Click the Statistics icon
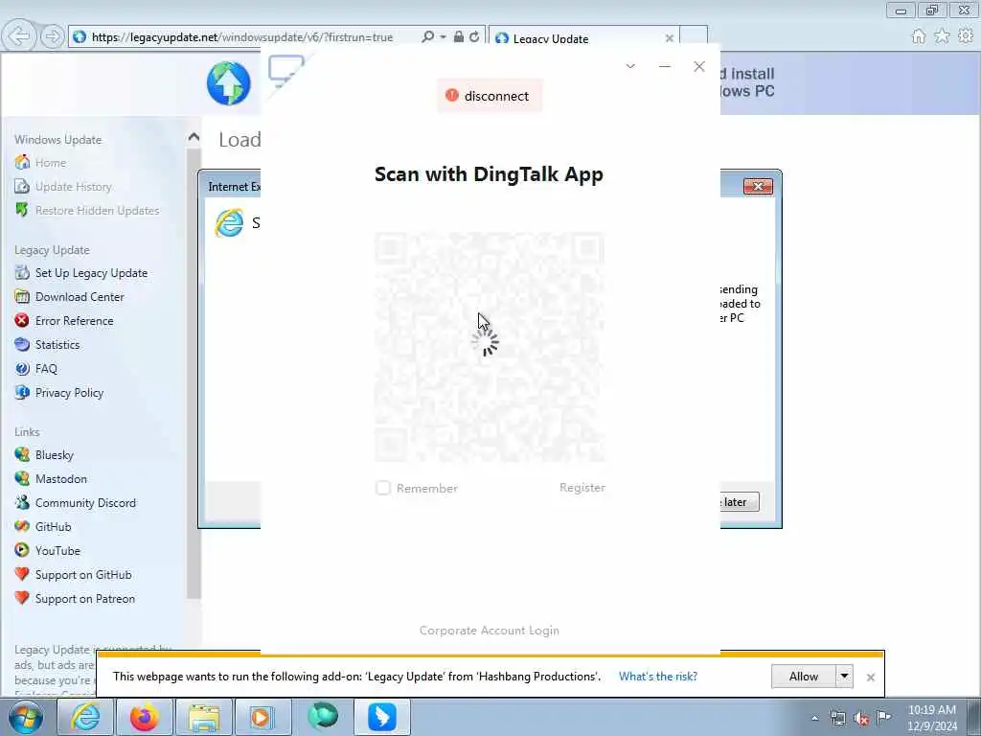Screen dimensions: 981x736 point(22,344)
